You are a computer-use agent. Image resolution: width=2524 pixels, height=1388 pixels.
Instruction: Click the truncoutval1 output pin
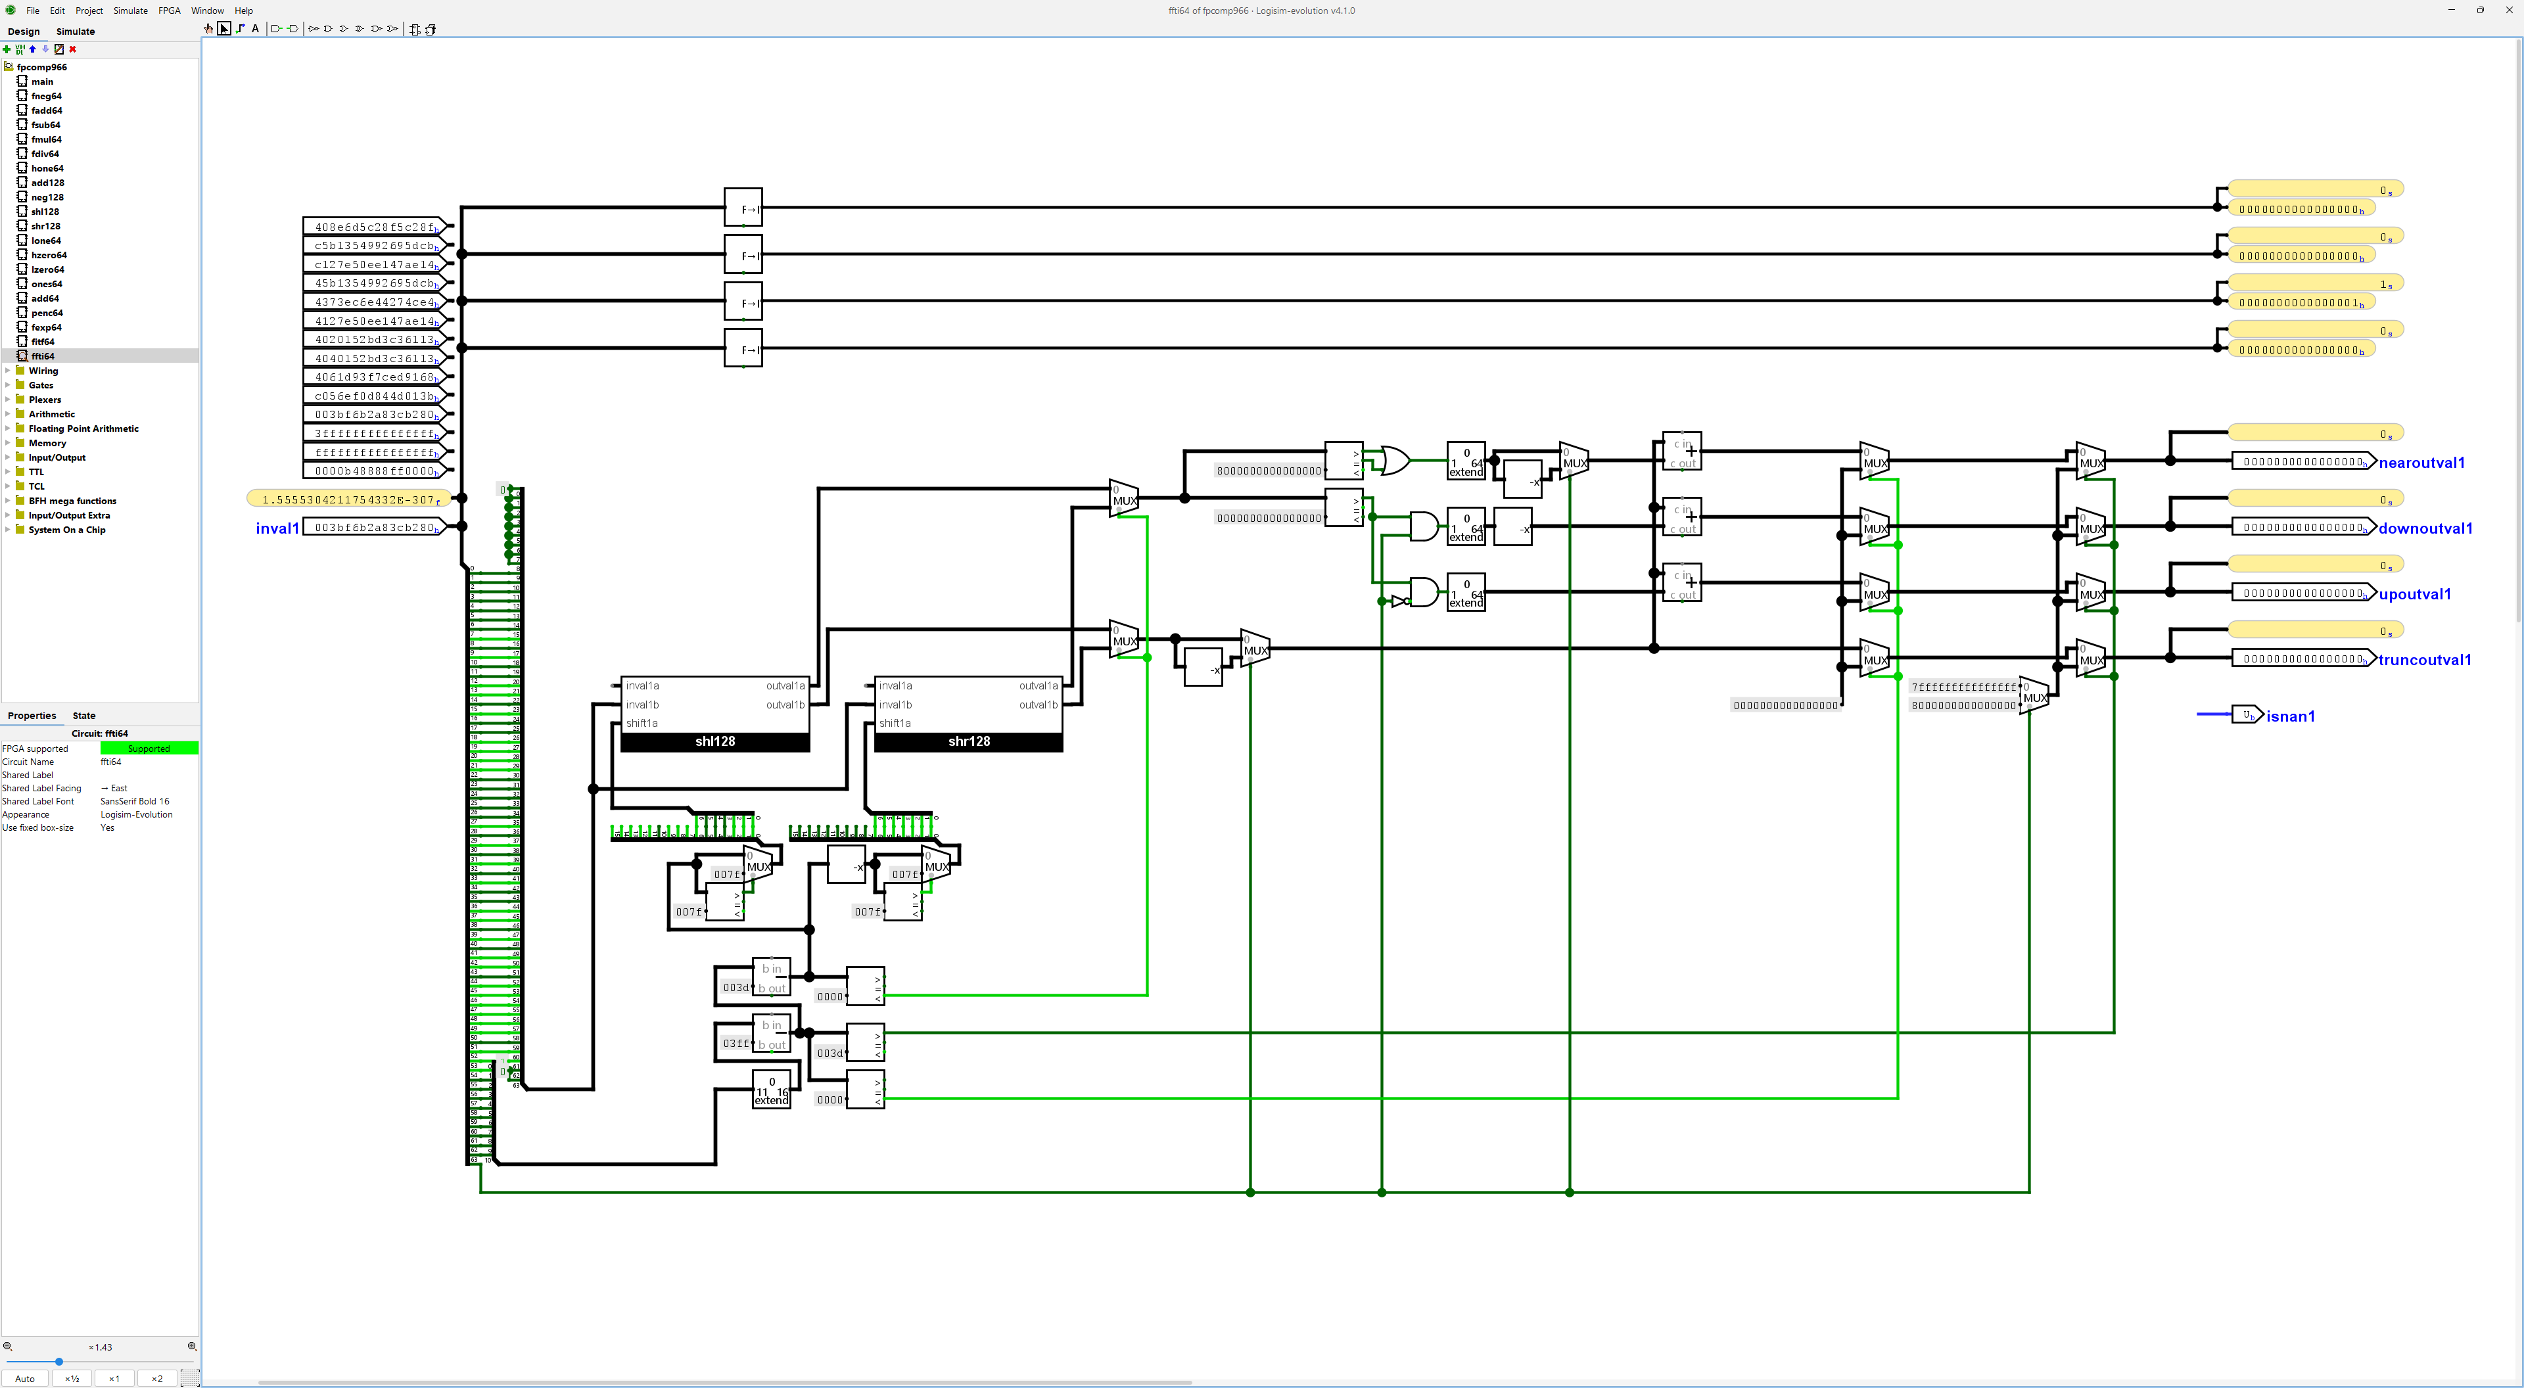click(x=2304, y=659)
